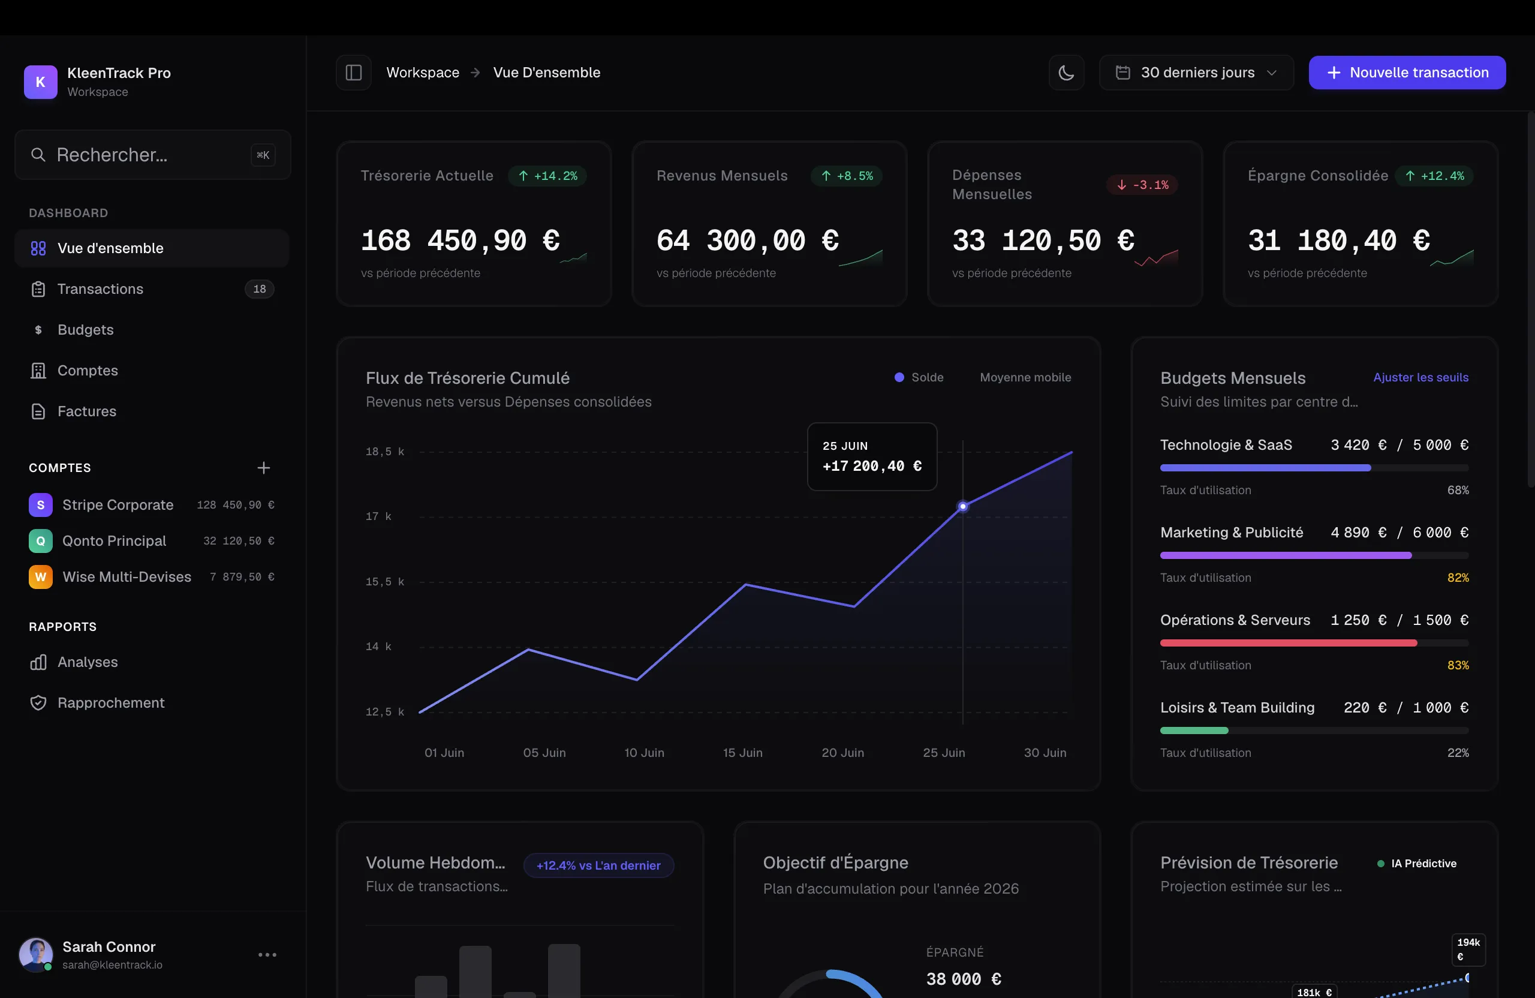Click the 25 Juin chart data point

(x=962, y=506)
